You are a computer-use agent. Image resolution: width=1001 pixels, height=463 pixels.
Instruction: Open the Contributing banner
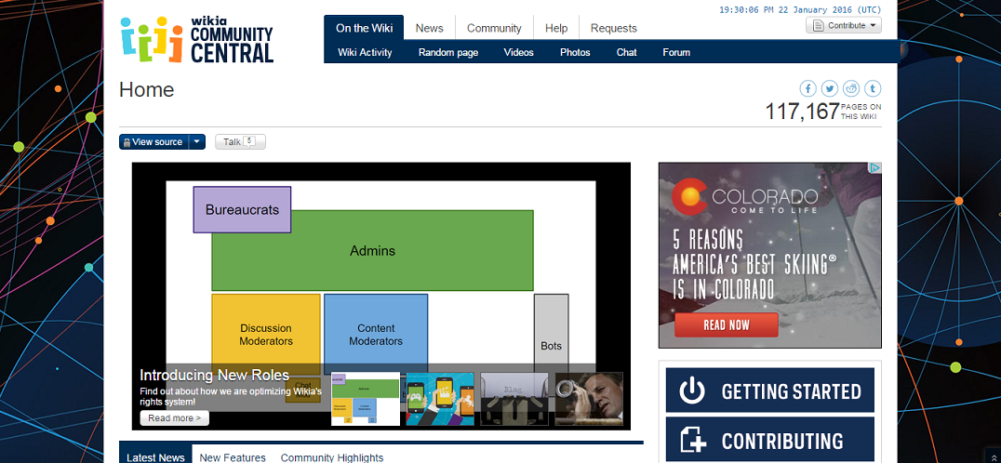pyautogui.click(x=770, y=440)
